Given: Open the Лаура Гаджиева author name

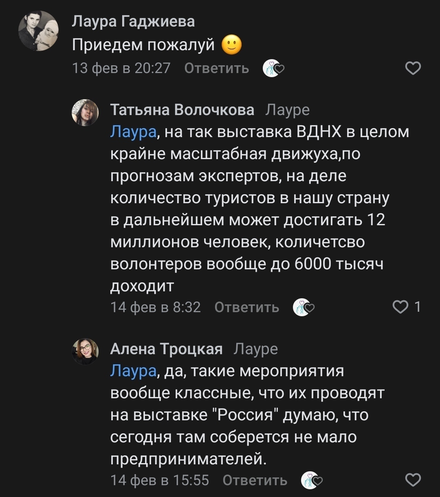Looking at the screenshot, I should (133, 21).
